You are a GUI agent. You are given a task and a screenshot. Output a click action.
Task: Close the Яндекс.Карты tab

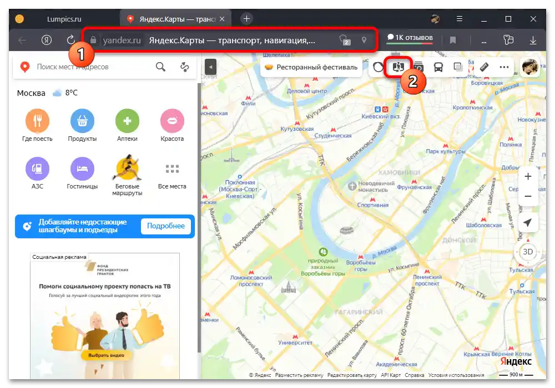[222, 19]
